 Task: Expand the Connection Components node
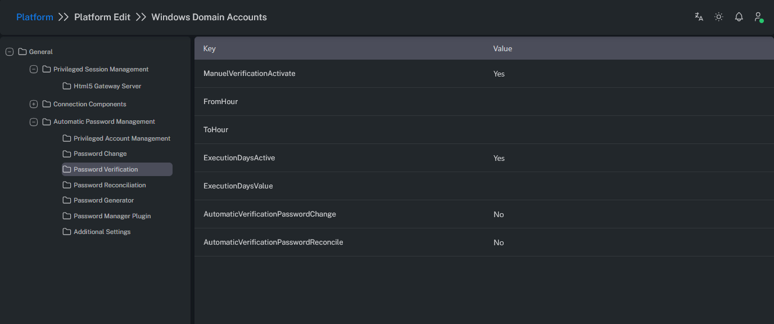click(33, 104)
